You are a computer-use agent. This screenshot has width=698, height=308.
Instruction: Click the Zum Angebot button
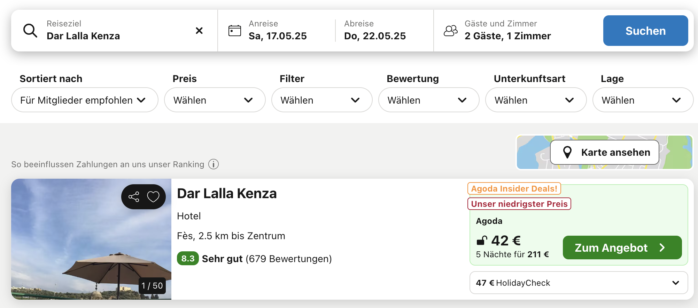click(x=622, y=248)
